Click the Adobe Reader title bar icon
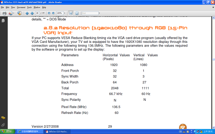The width and height of the screenshot is (215, 134). [2, 2]
